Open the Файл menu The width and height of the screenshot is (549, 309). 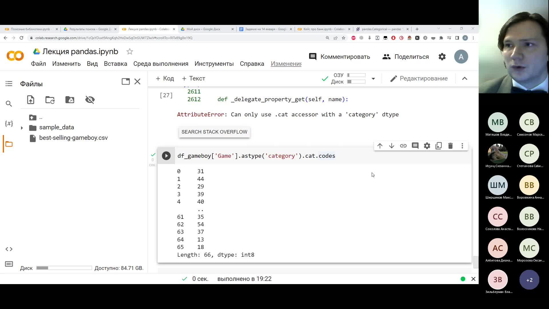click(38, 64)
